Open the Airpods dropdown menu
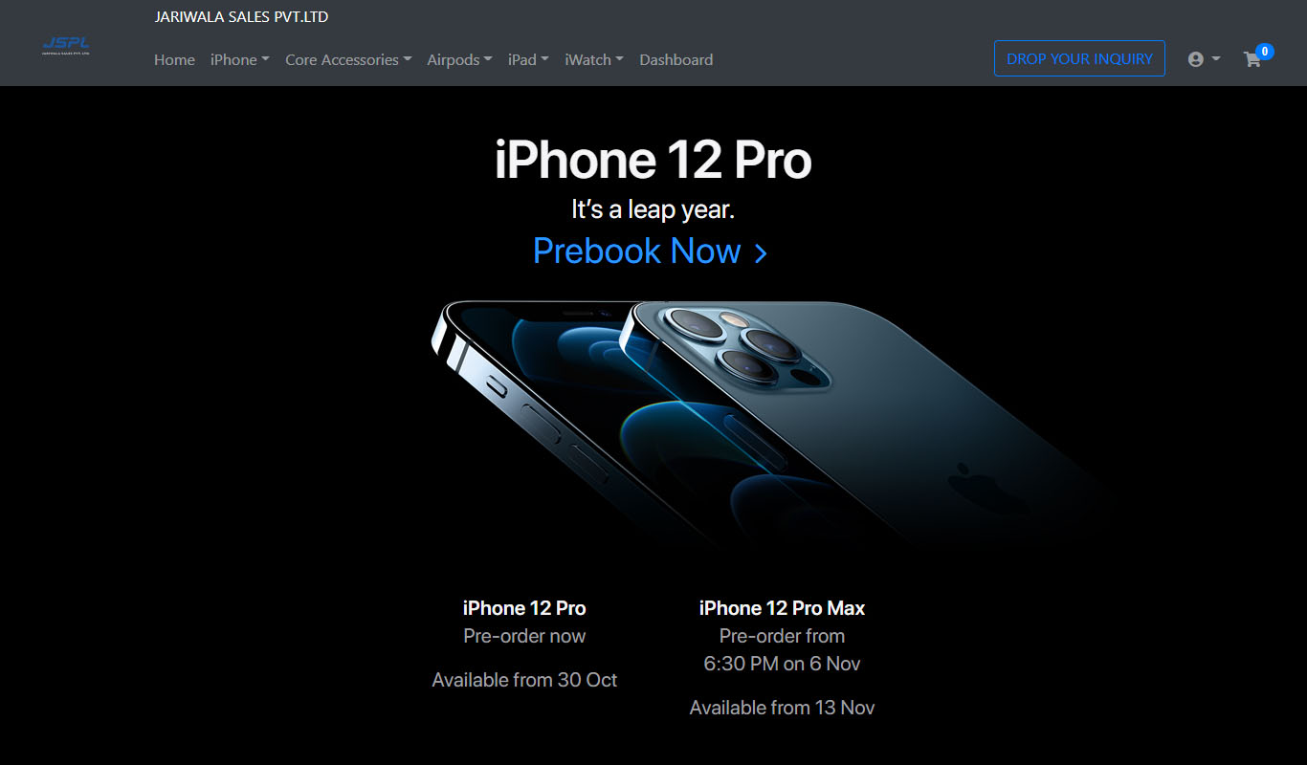The height and width of the screenshot is (765, 1307). [x=459, y=59]
